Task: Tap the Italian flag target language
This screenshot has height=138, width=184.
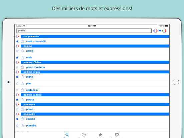Action: 164,31
